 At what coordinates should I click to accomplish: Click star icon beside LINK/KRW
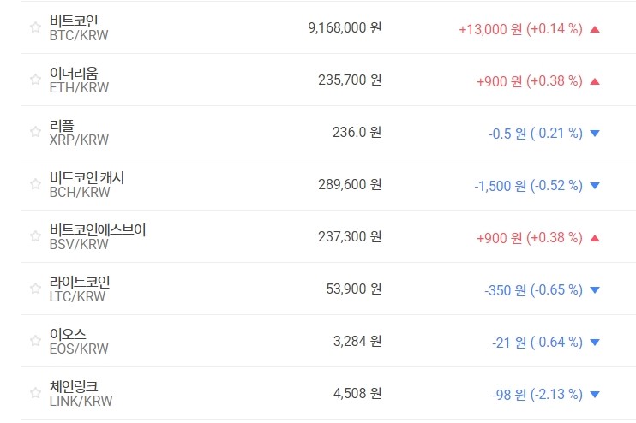pyautogui.click(x=35, y=393)
